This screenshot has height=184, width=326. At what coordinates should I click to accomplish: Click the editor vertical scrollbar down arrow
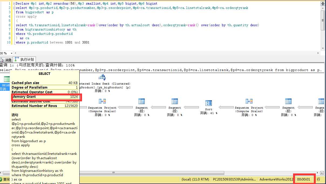pos(323,48)
